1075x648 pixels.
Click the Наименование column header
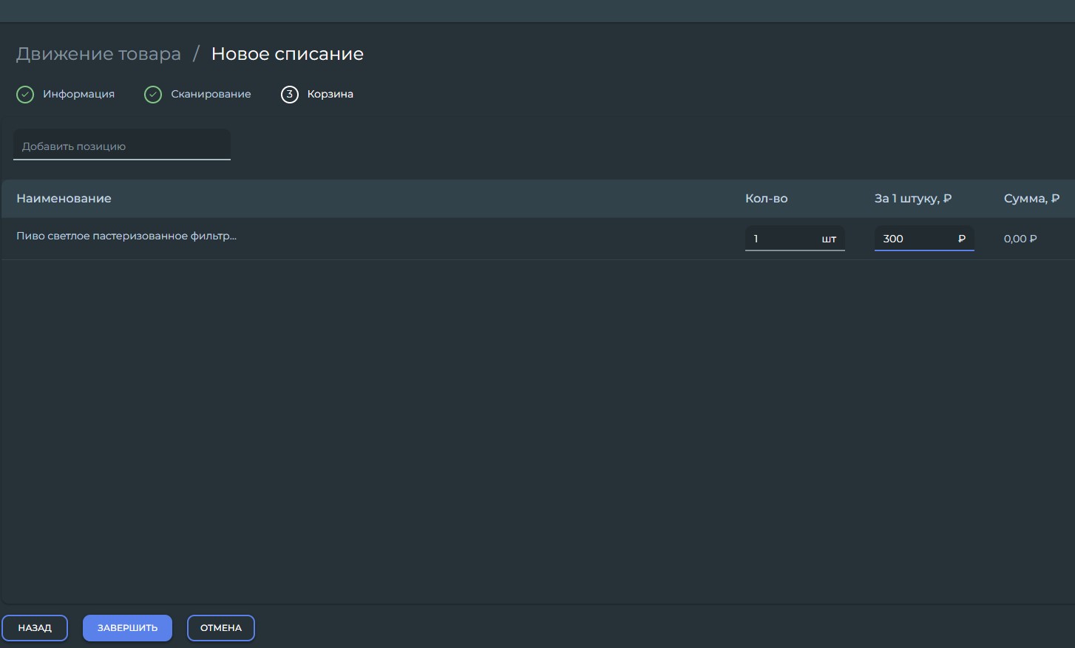[x=64, y=199]
